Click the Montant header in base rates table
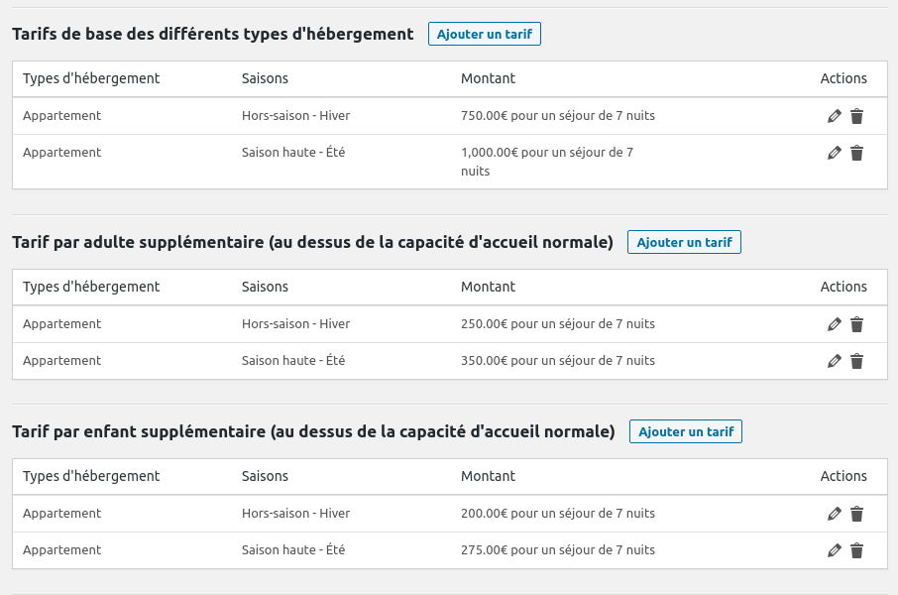The width and height of the screenshot is (898, 595). [488, 78]
